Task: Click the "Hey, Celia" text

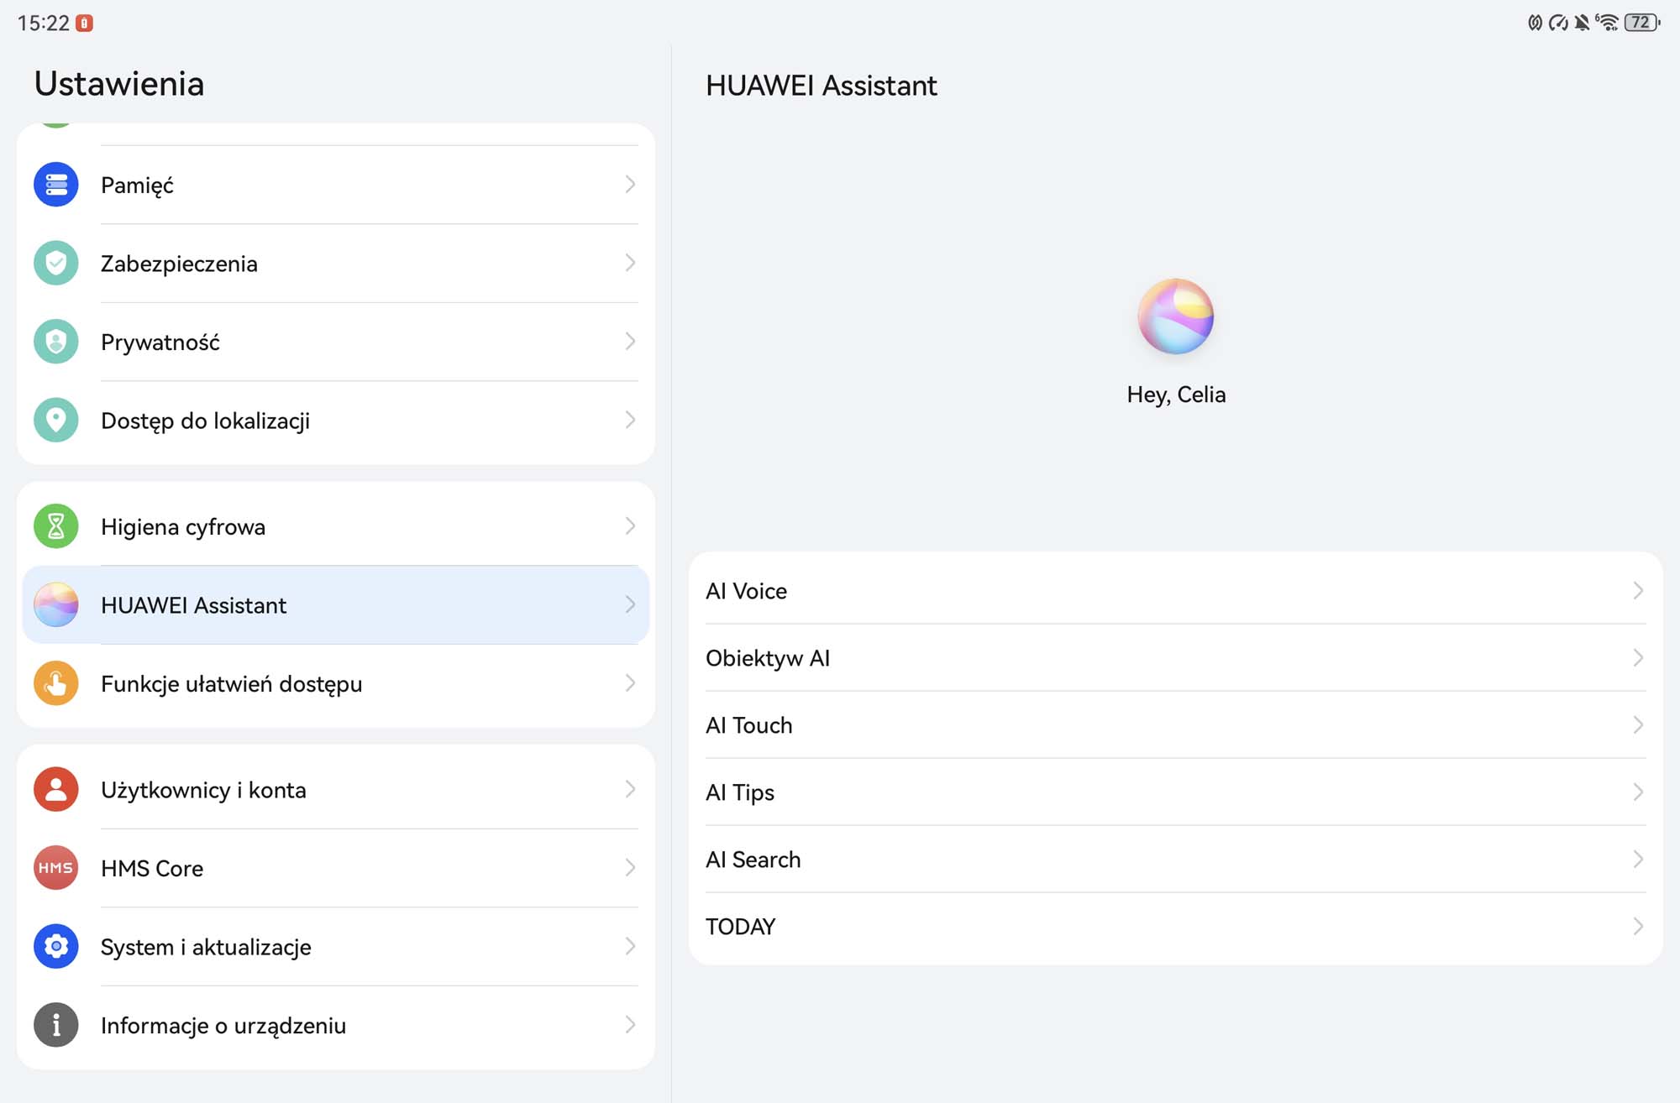Action: click(1176, 395)
